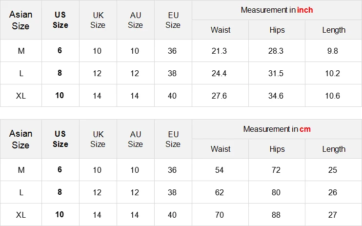Select the US Size header in inch table
This screenshot has width=362, height=226.
60,20
